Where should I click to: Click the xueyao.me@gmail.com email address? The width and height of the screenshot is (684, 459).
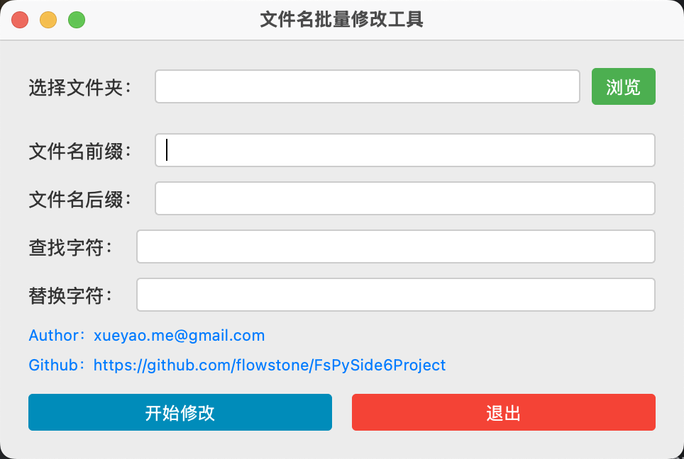(x=179, y=336)
